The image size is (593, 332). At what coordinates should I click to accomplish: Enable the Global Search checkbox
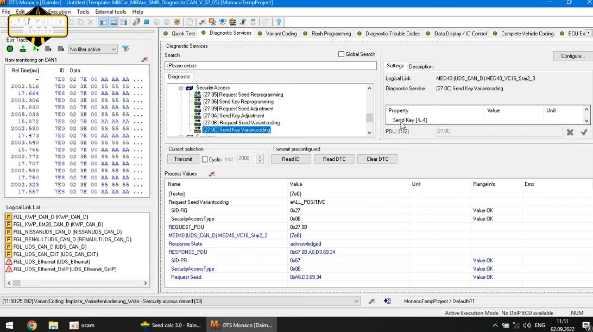(x=341, y=54)
